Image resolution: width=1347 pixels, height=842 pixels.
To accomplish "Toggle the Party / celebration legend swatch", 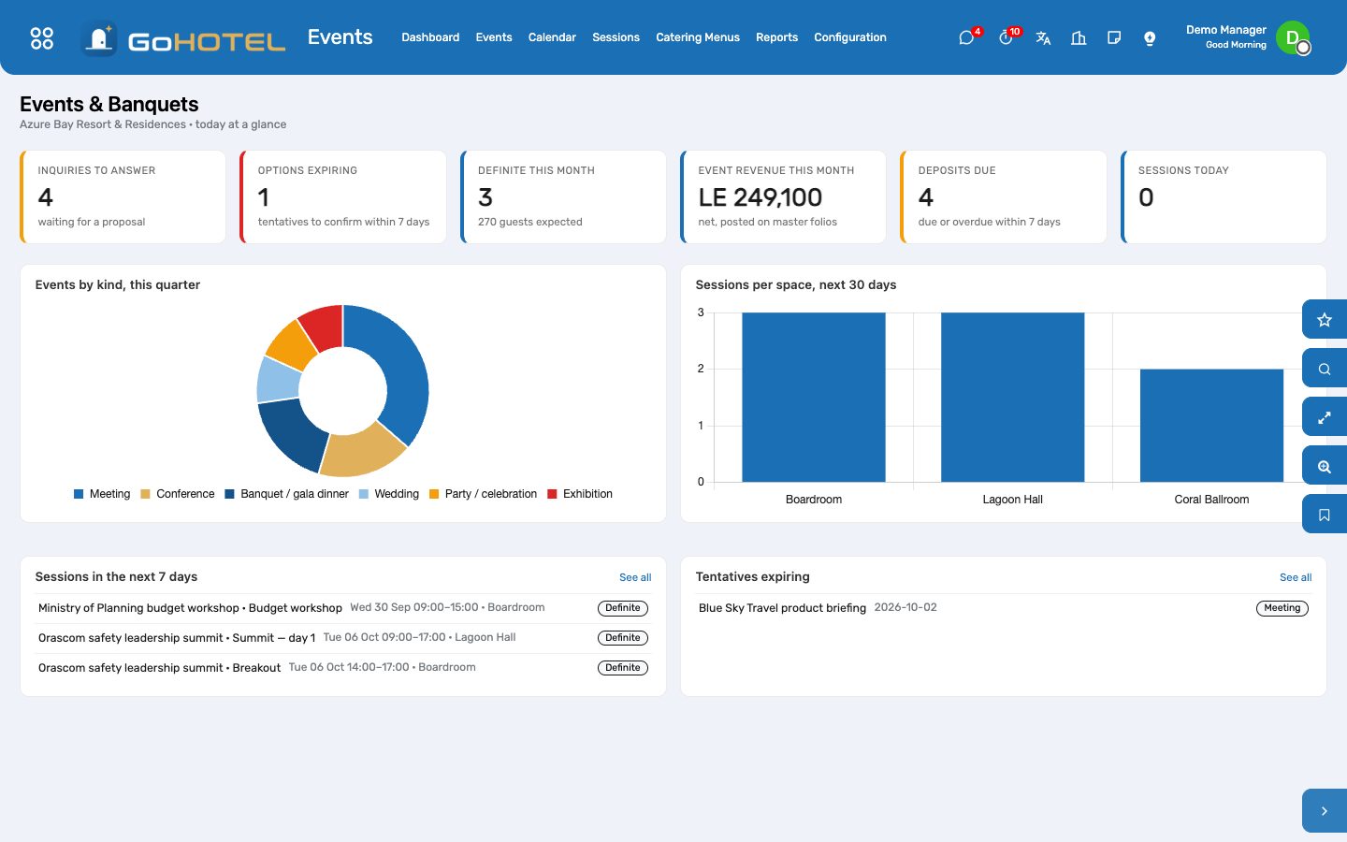I will point(434,494).
